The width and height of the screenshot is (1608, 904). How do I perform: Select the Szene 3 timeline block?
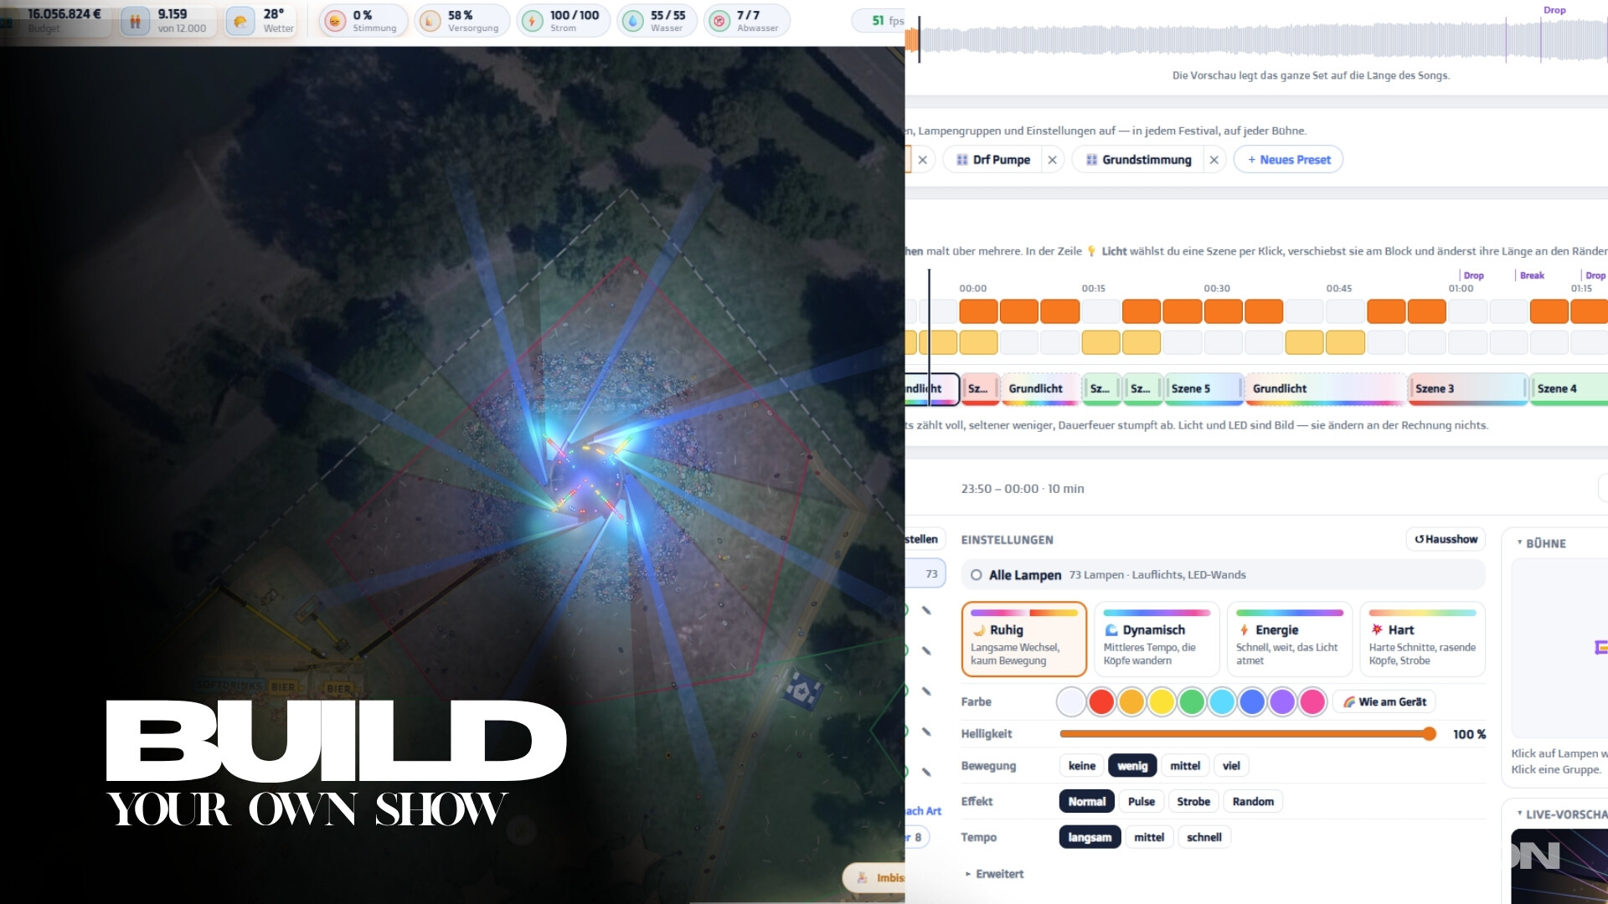(1467, 388)
